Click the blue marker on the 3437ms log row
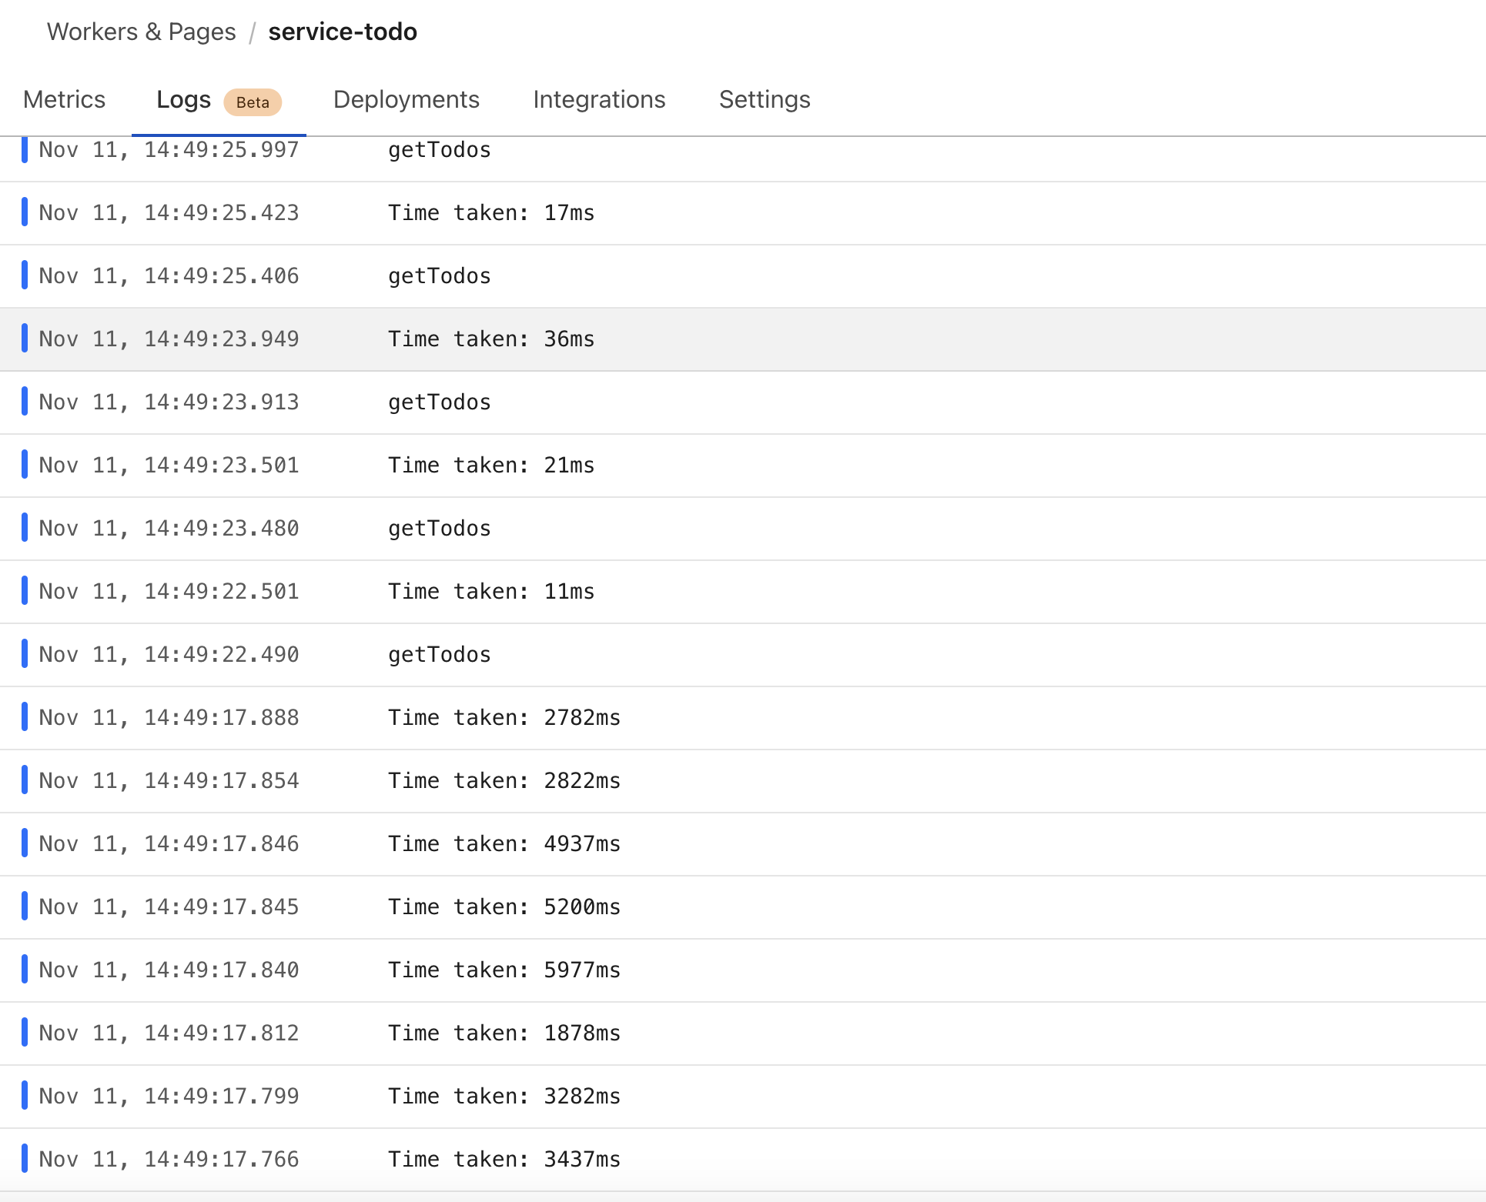 [x=25, y=1159]
